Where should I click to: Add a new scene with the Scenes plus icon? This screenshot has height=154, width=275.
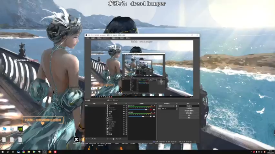point(86,139)
